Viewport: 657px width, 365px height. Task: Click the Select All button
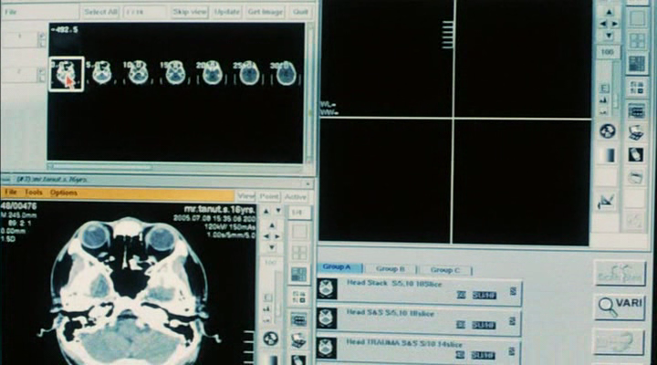(100, 12)
